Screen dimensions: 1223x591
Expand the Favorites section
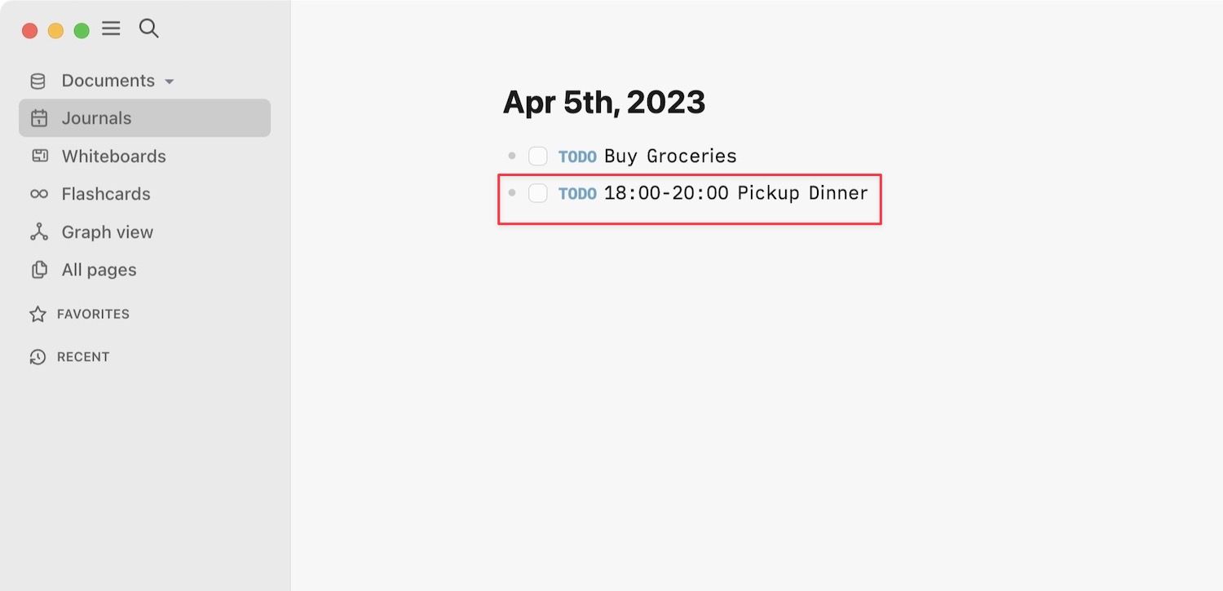coord(92,314)
